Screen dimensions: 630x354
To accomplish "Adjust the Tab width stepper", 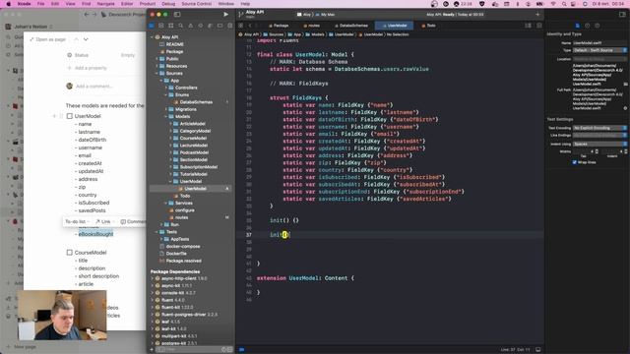I will 597,151.
